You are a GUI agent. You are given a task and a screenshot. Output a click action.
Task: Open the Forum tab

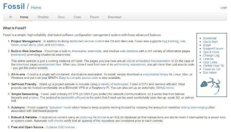pyautogui.click(x=94, y=17)
